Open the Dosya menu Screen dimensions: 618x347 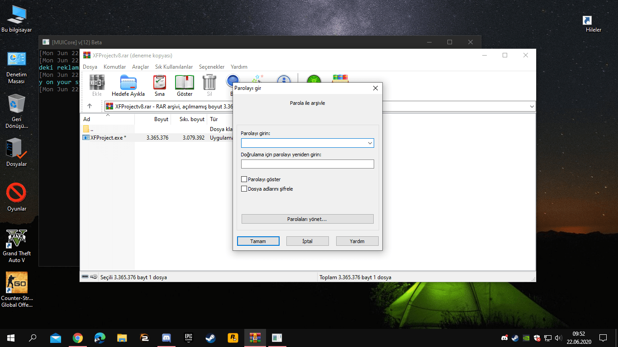[x=90, y=67]
